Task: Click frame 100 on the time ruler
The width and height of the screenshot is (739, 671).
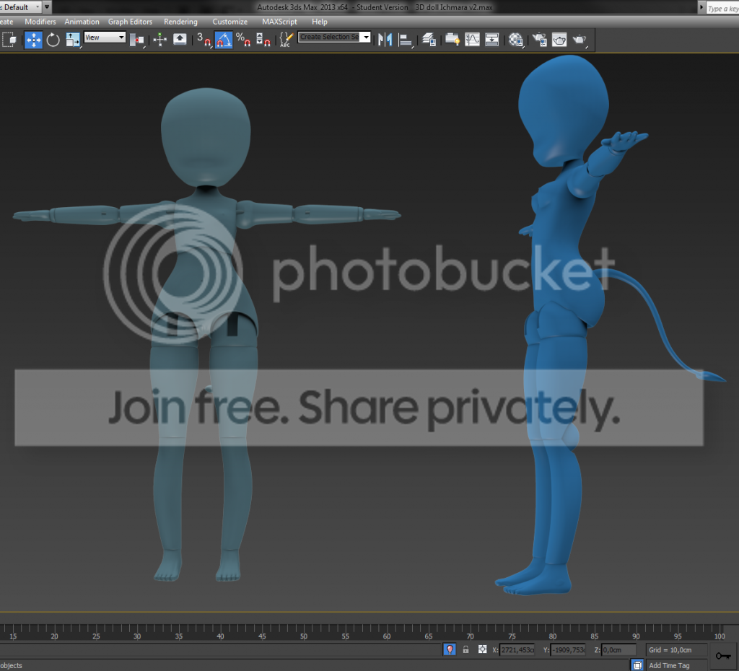Action: click(x=720, y=636)
